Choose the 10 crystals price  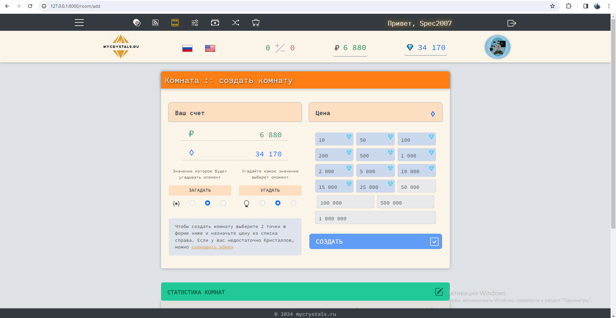click(x=334, y=139)
